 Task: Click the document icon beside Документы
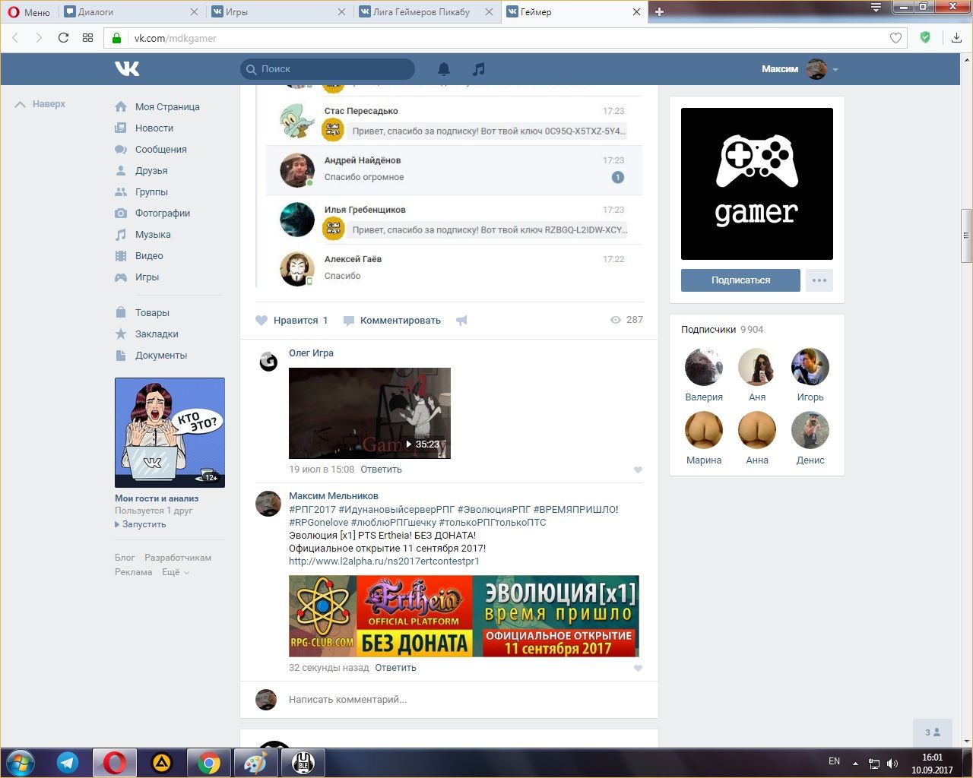click(121, 356)
